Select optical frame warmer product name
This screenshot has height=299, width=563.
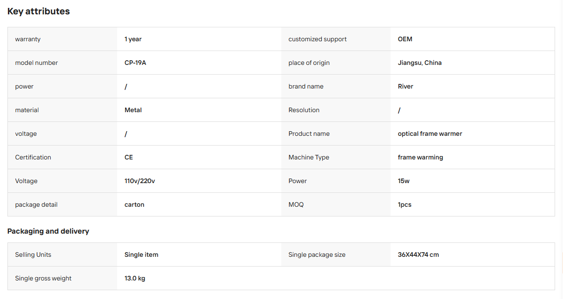[x=430, y=134]
